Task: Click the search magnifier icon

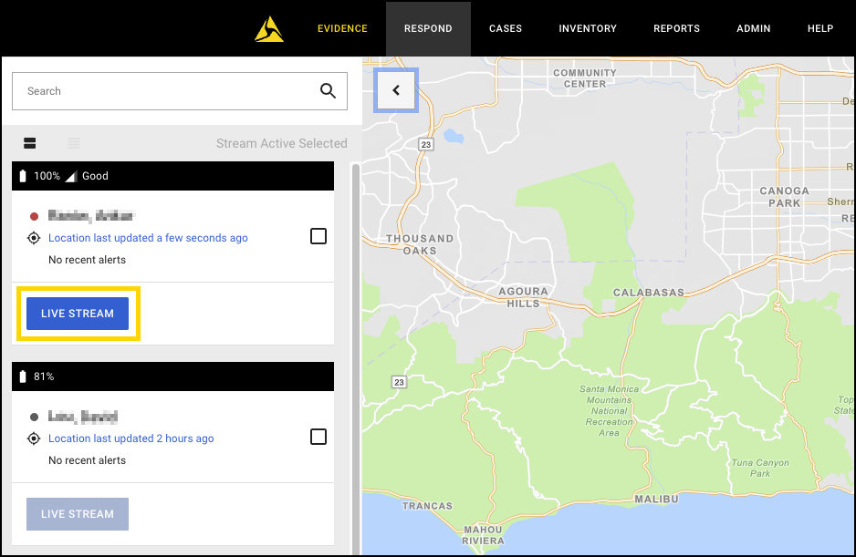Action: pyautogui.click(x=328, y=91)
